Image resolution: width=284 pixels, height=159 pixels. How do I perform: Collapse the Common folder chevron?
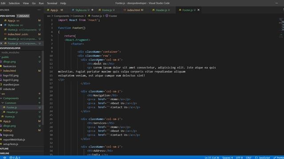3,103
